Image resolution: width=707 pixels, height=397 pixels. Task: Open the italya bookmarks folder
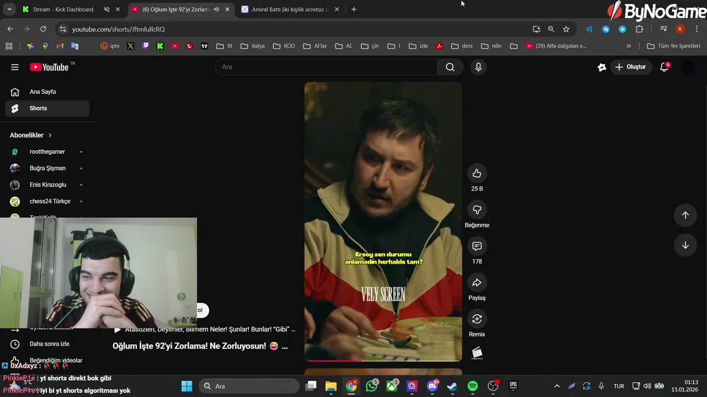(252, 46)
